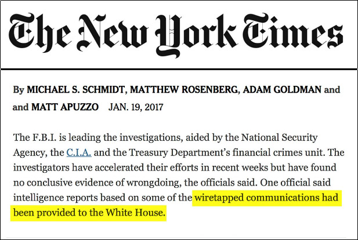358x240 pixels.
Task: Click author name Matthew Rosenberg
Action: 184,89
